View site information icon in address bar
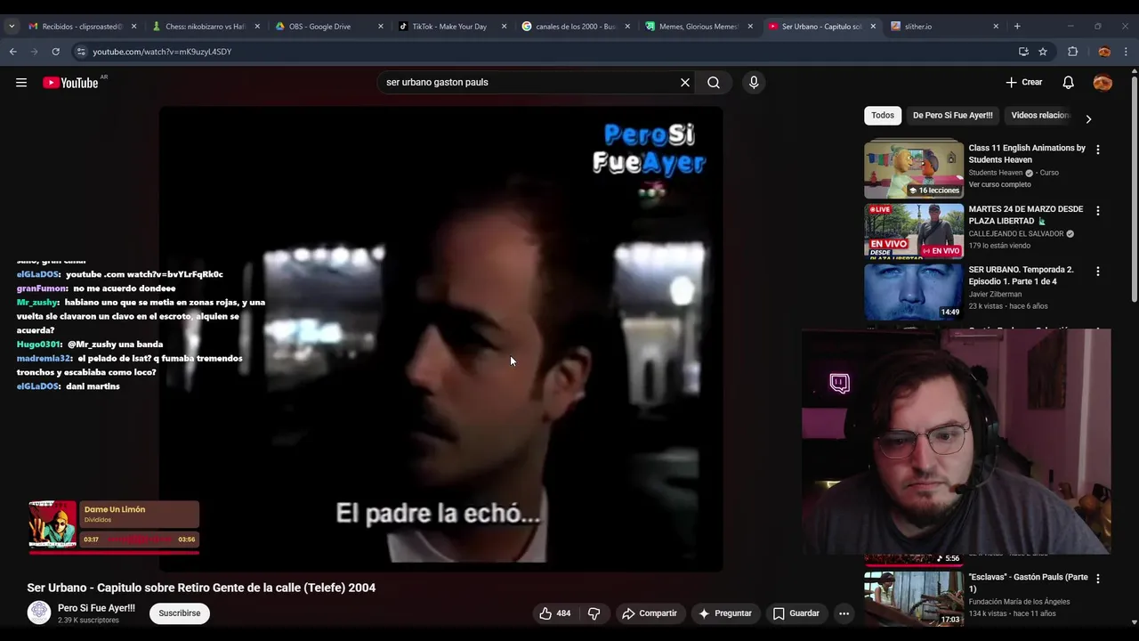The image size is (1139, 641). (x=81, y=52)
